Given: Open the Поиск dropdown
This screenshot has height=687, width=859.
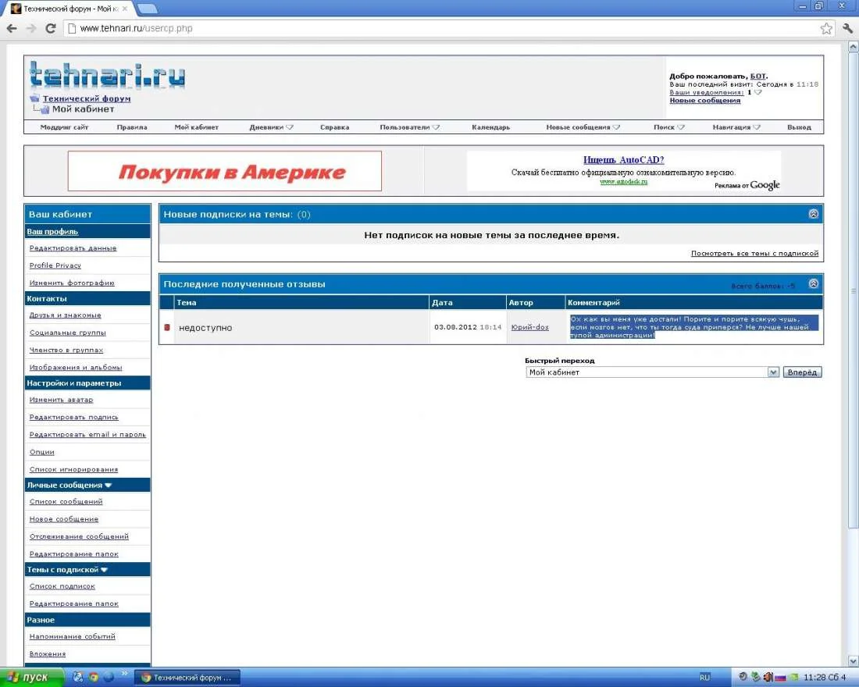Looking at the screenshot, I should pyautogui.click(x=669, y=127).
